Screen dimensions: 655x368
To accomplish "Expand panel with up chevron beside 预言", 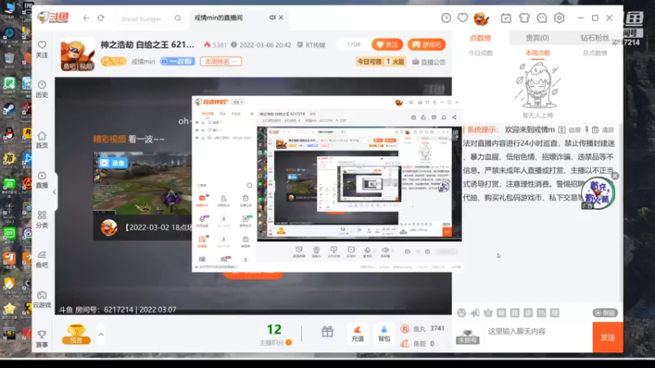I will click(101, 334).
